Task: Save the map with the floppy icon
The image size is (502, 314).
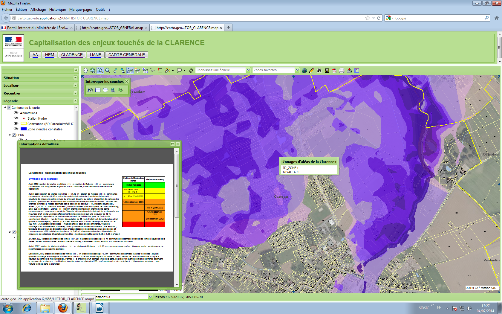Action: click(327, 70)
